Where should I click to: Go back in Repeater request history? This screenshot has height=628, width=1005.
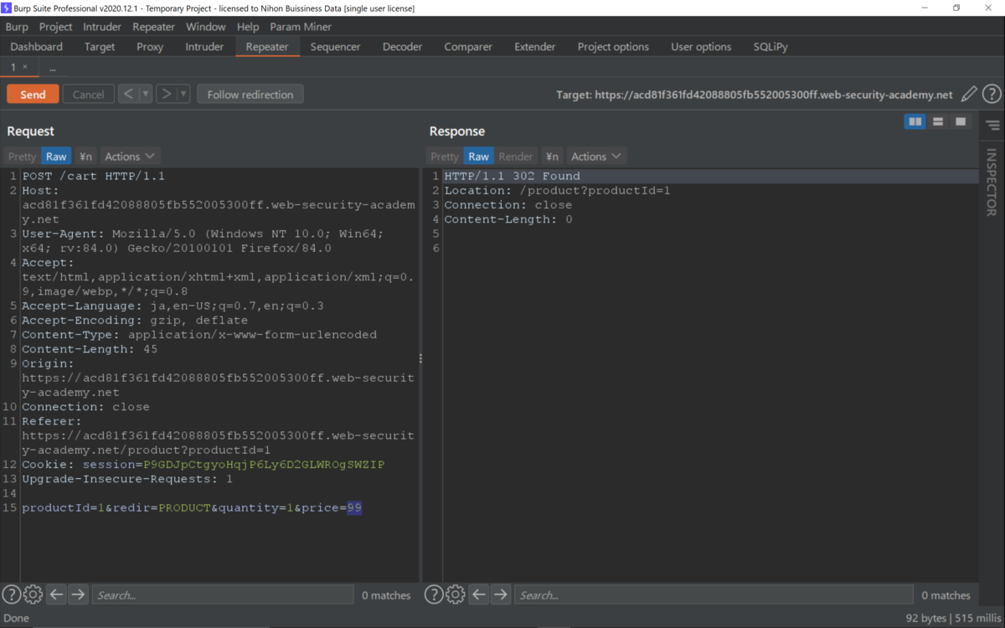(x=128, y=95)
